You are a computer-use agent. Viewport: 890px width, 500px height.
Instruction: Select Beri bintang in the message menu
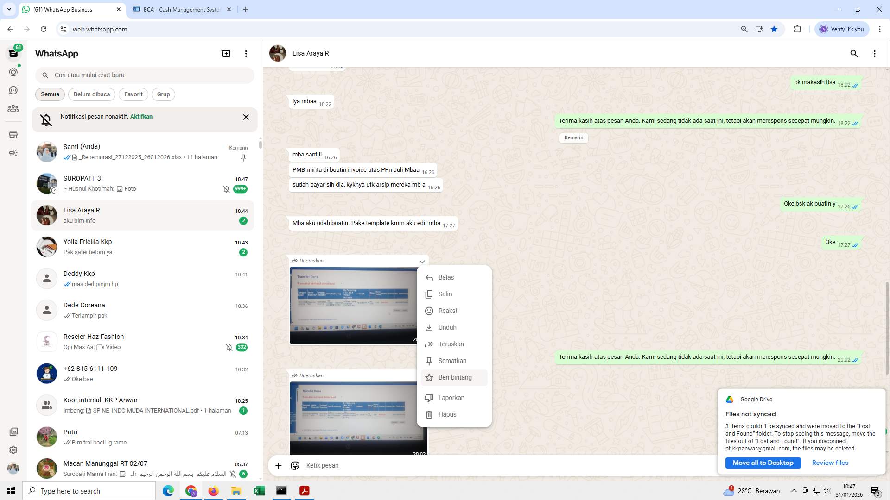pos(455,377)
